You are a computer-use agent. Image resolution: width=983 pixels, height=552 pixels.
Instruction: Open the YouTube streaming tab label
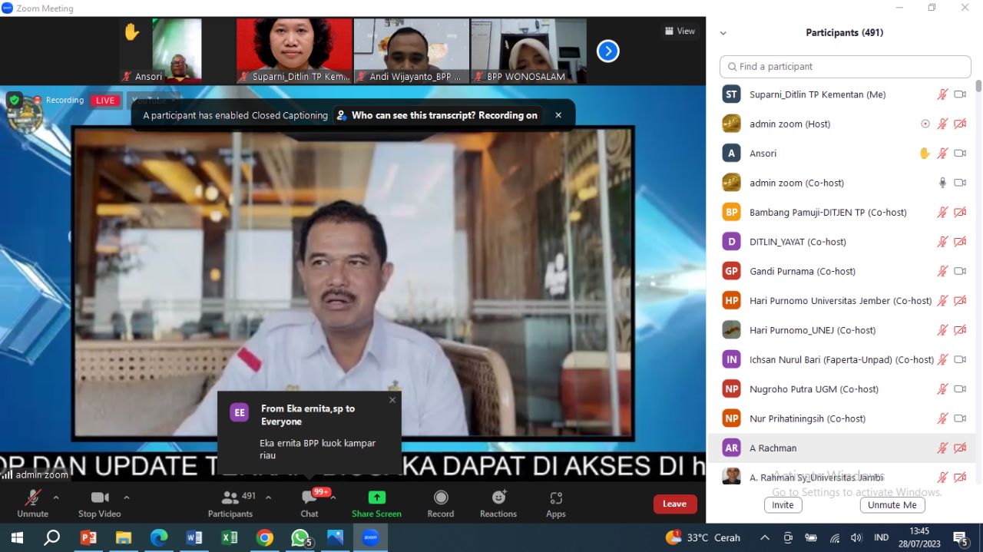(x=151, y=100)
